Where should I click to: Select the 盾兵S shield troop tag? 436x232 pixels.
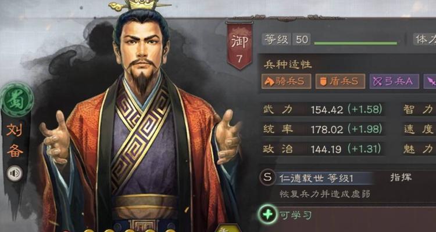tap(340, 81)
